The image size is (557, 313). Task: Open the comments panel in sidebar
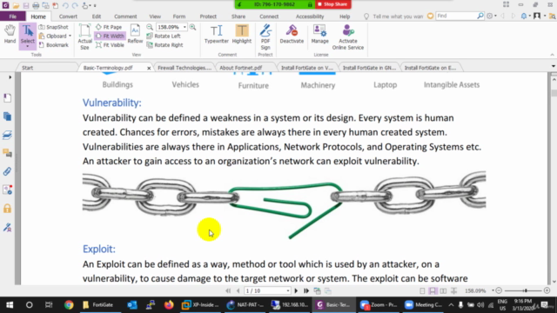coord(7,153)
